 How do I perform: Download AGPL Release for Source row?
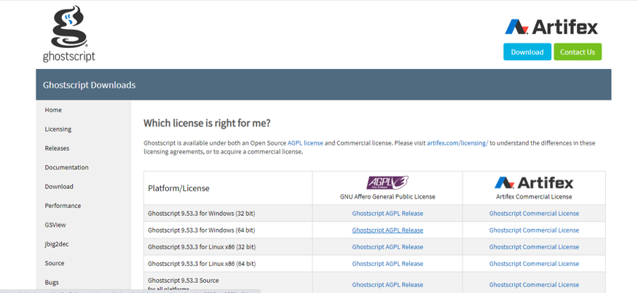[387, 285]
